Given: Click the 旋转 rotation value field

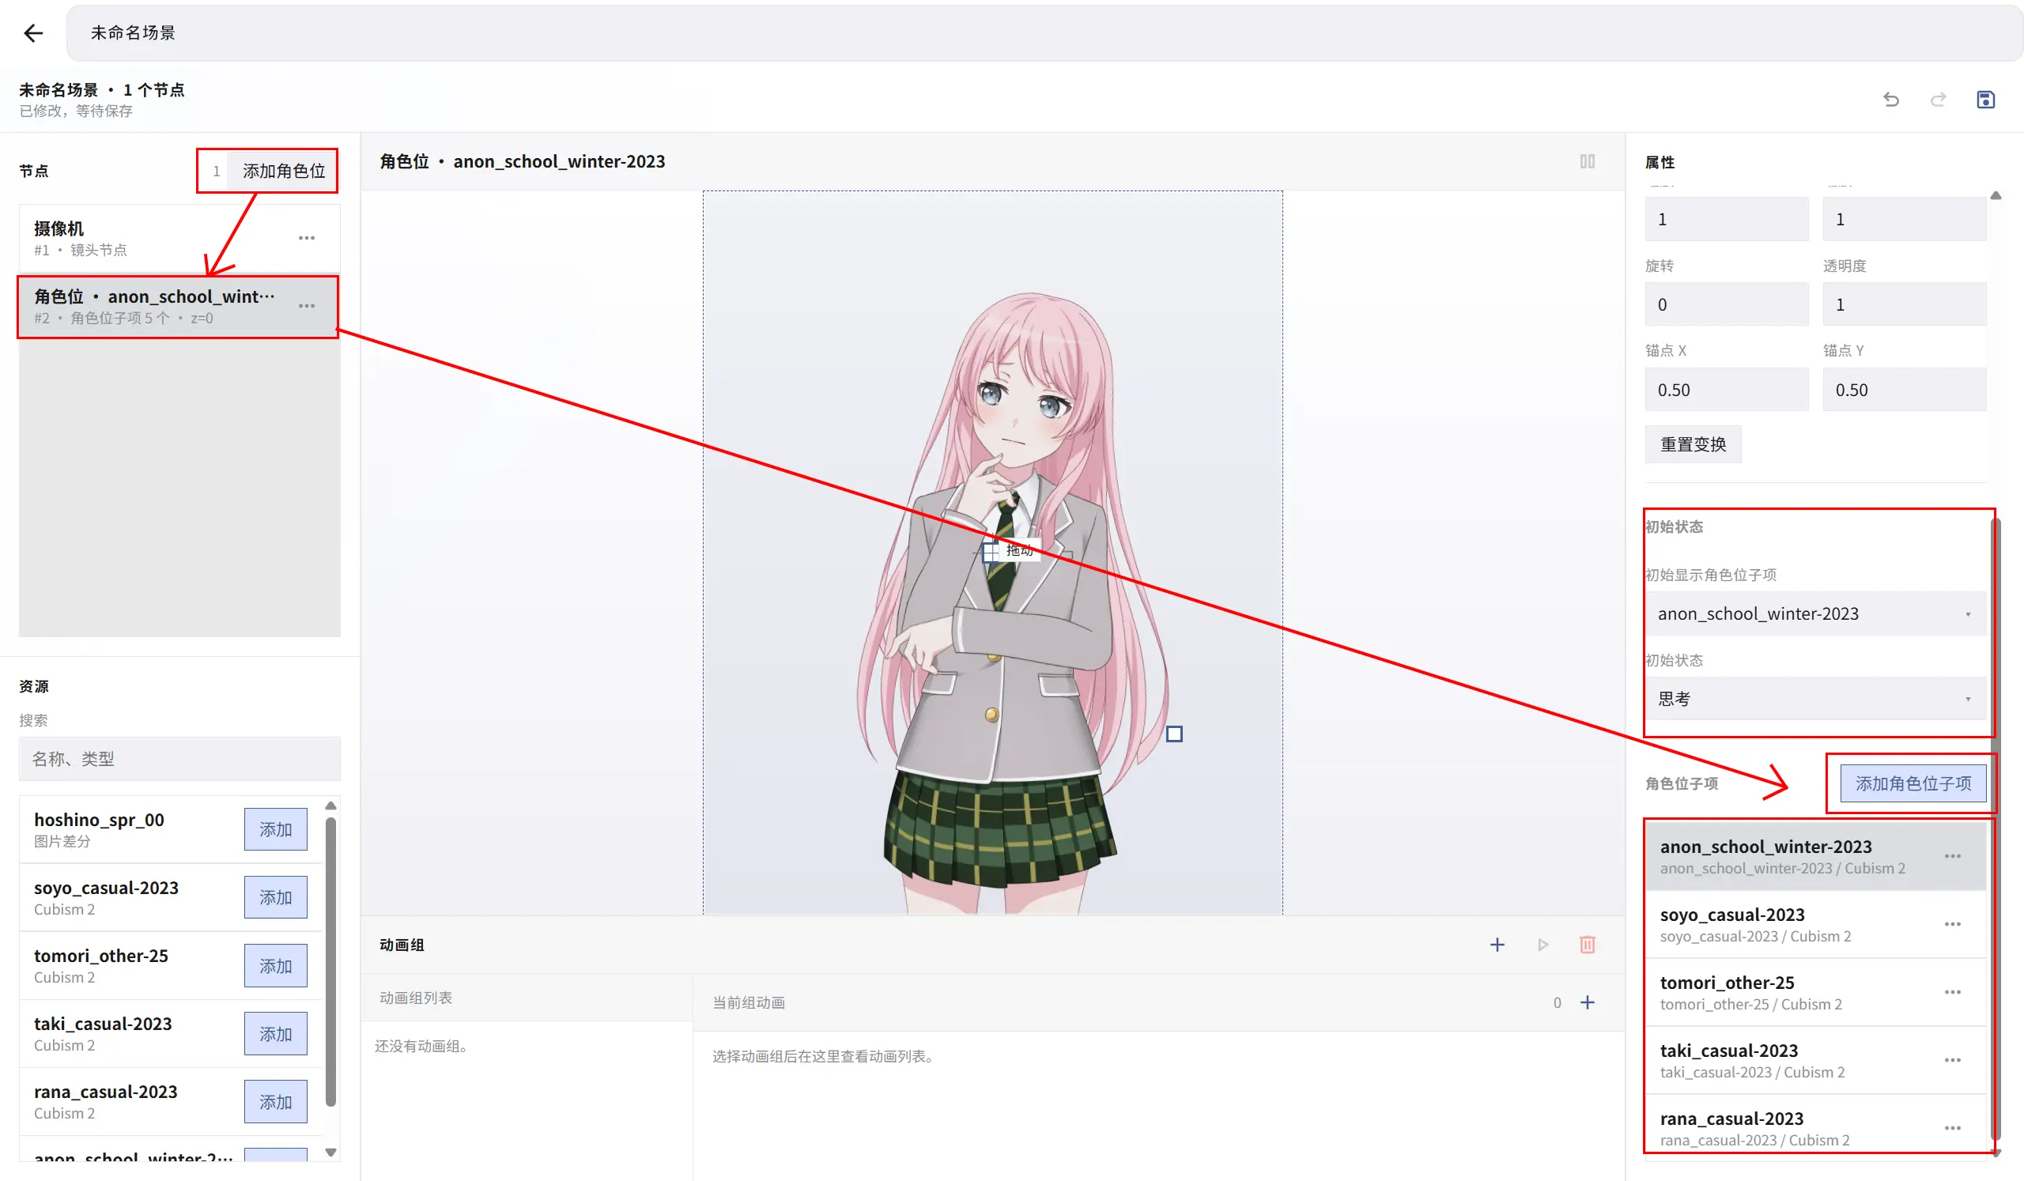Looking at the screenshot, I should 1727,305.
